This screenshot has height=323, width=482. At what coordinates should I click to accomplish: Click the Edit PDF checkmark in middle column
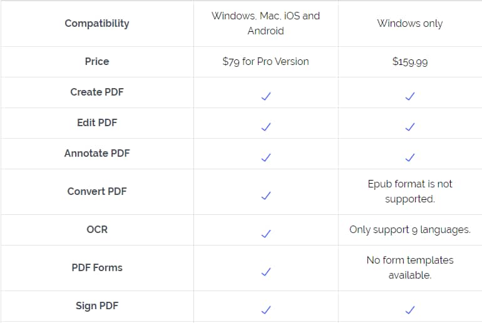click(x=266, y=127)
